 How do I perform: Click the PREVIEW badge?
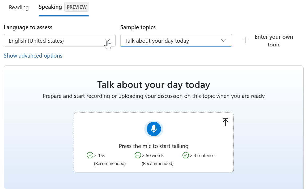coord(76,7)
